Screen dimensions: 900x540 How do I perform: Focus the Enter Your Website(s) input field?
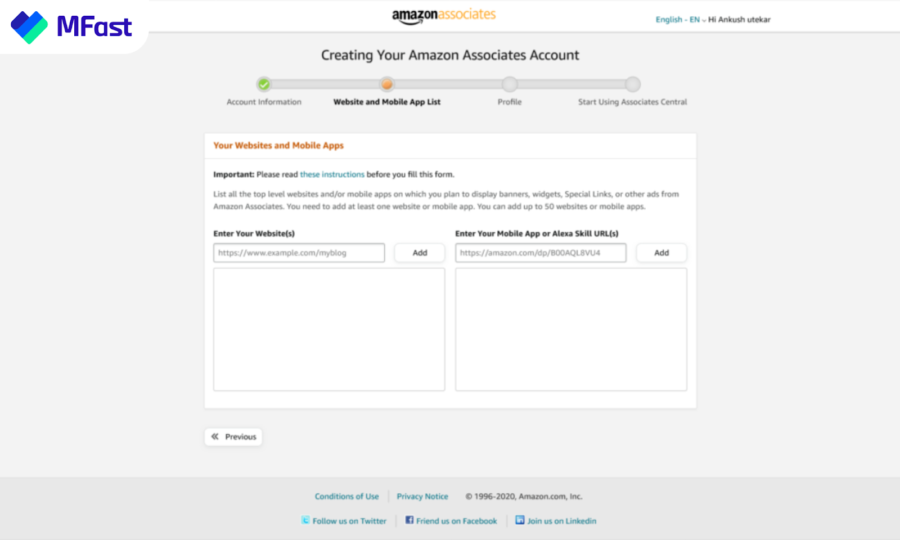pyautogui.click(x=299, y=253)
